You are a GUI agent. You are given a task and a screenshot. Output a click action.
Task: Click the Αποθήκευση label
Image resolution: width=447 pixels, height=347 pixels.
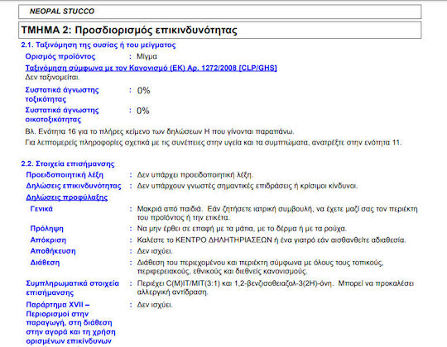[53, 251]
